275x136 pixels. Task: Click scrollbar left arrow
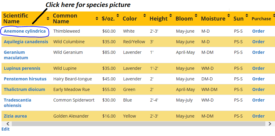point(8,124)
